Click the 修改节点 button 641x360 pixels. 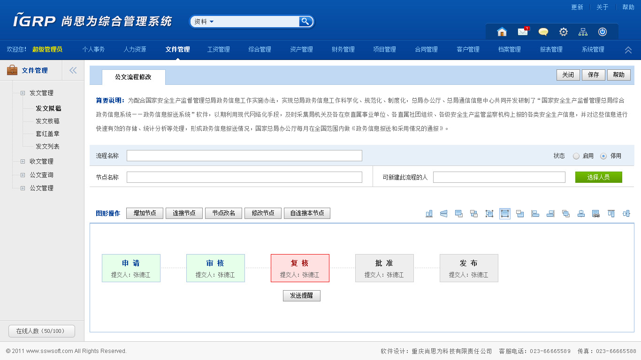point(263,213)
